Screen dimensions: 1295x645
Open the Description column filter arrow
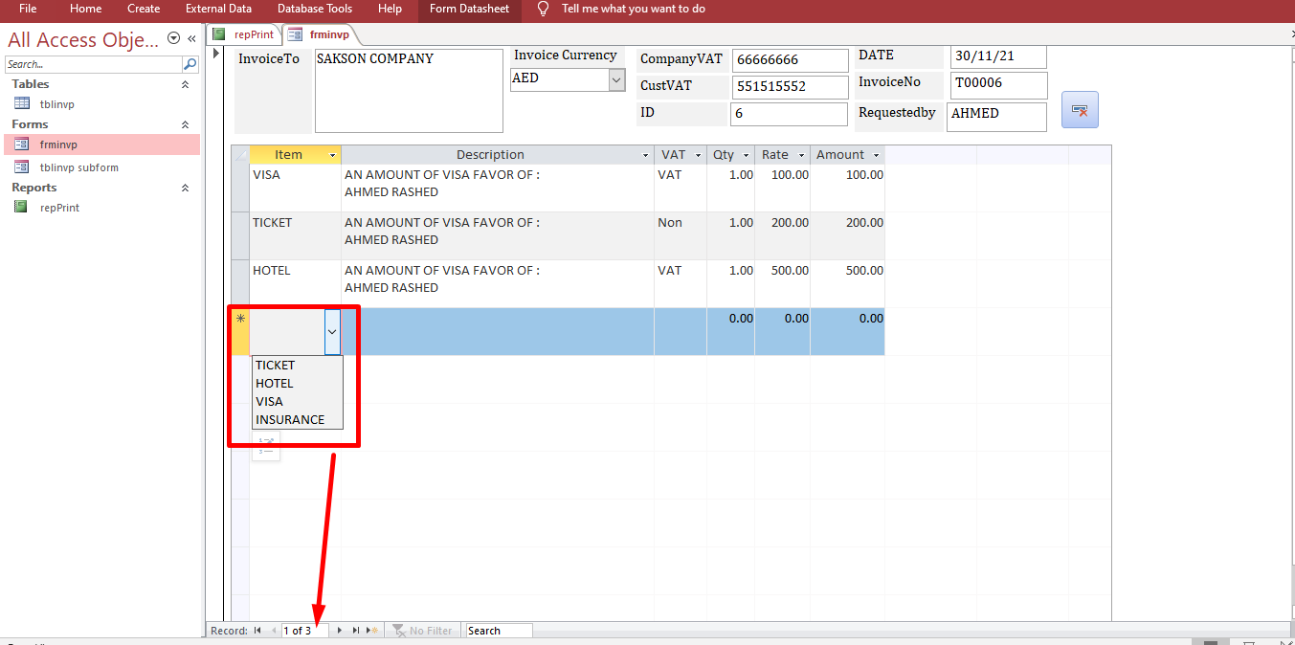(646, 155)
